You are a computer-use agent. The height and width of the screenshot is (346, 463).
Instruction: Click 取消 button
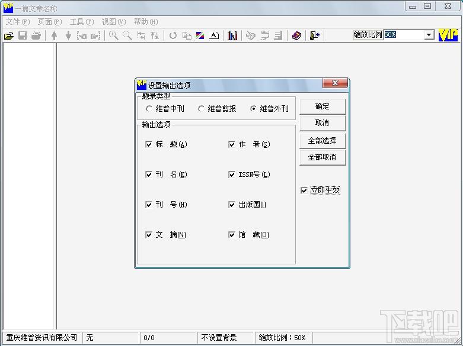322,123
